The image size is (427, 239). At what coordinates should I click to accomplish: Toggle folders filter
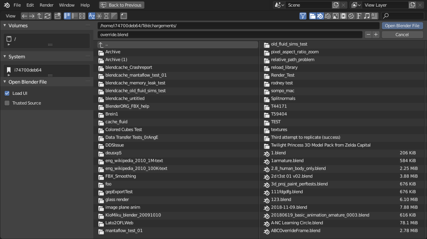312,16
